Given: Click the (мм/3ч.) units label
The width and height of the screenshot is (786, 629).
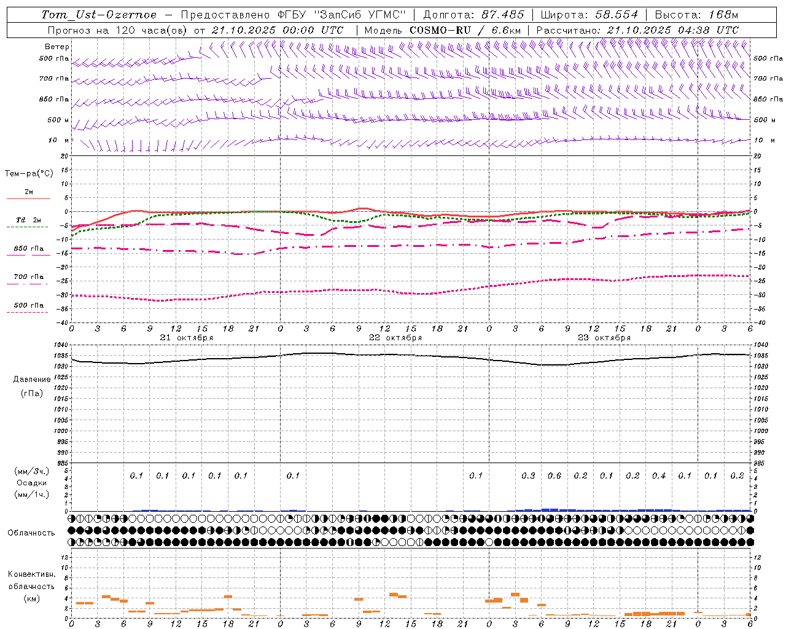Looking at the screenshot, I should [x=32, y=471].
